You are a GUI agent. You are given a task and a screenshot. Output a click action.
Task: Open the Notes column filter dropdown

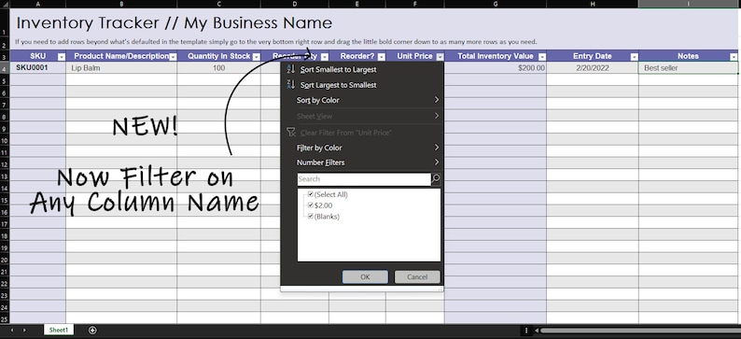(x=734, y=57)
